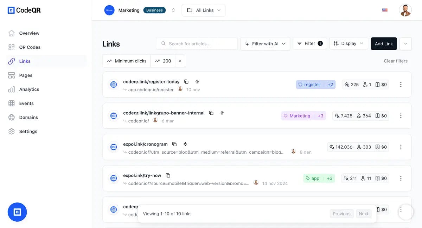Click the register tag badge
The width and height of the screenshot is (422, 228).
pyautogui.click(x=316, y=85)
